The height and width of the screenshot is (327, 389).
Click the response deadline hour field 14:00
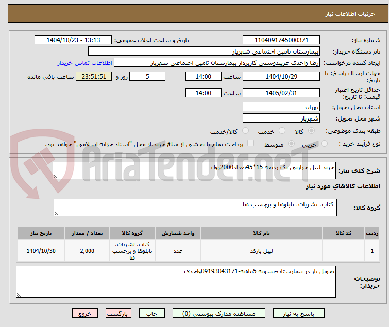coord(203,76)
